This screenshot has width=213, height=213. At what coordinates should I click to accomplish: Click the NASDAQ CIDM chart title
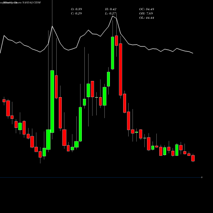point(32,3)
